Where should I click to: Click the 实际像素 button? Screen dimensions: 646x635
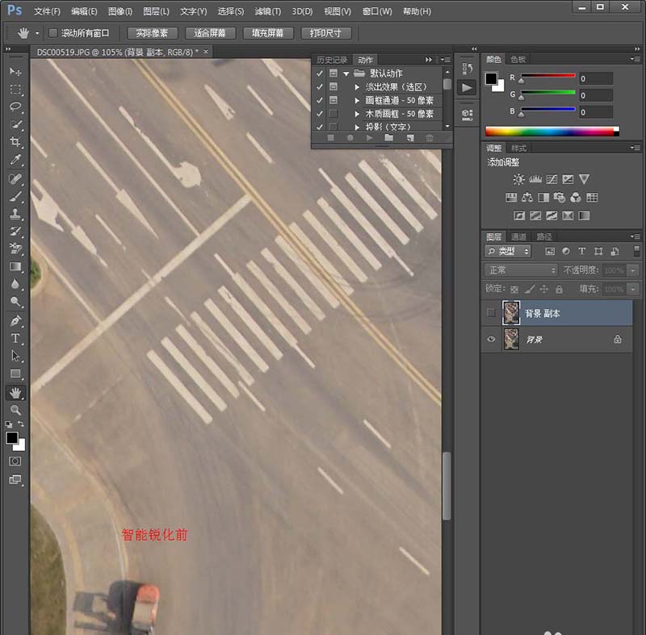[151, 33]
